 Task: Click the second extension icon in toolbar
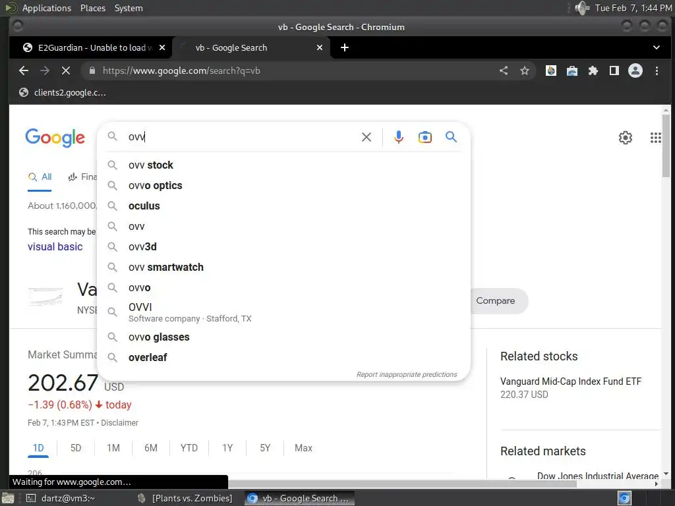[x=572, y=70]
